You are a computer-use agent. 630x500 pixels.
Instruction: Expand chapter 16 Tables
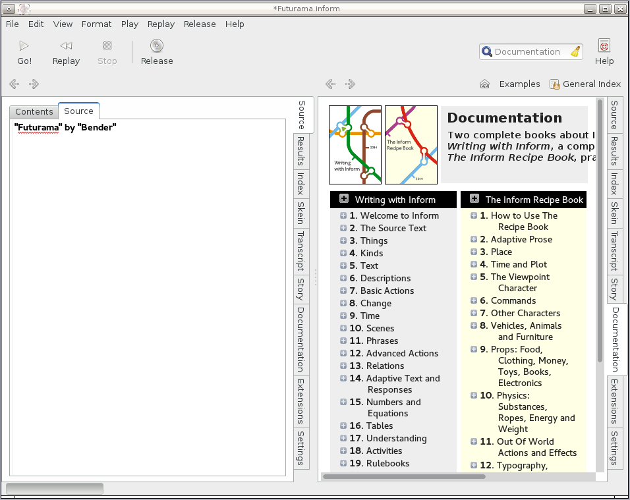click(x=343, y=426)
